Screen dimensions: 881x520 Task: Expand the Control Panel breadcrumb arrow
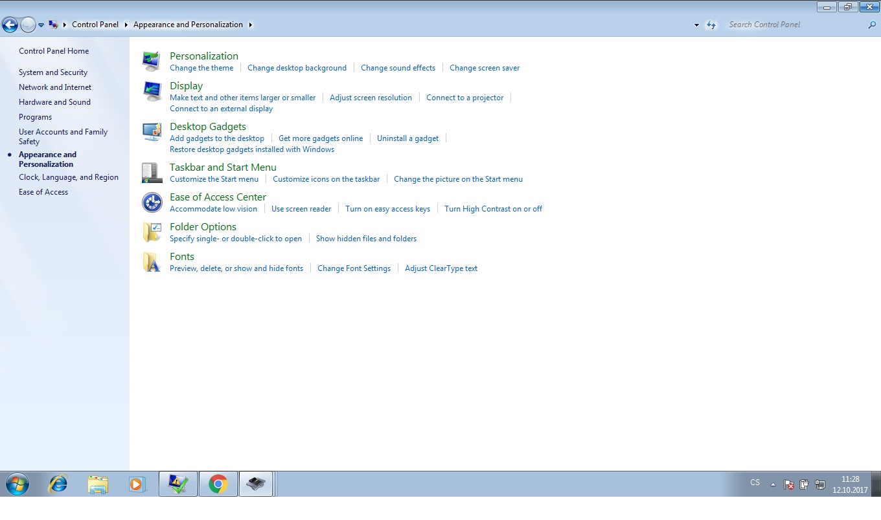point(126,25)
